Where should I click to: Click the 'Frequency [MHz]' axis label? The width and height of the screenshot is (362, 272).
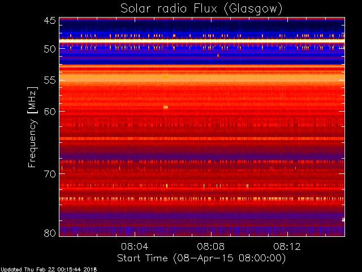point(32,127)
